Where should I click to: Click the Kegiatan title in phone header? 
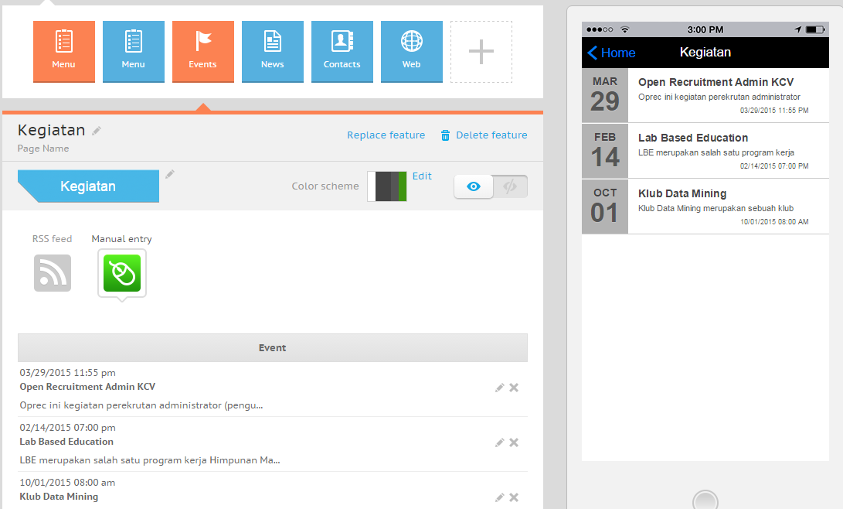coord(705,52)
